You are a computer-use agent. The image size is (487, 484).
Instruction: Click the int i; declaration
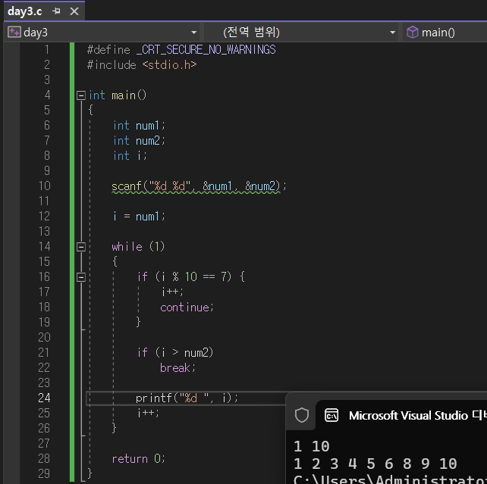(x=130, y=155)
